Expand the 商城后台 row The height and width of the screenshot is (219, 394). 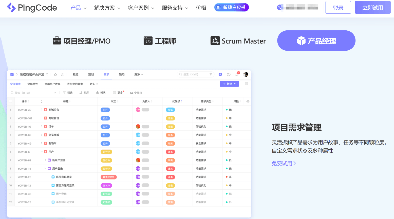click(x=42, y=110)
